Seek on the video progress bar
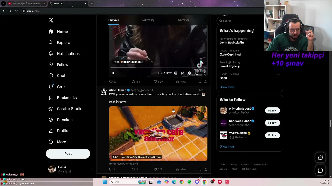This screenshot has width=332, height=186. (158, 67)
